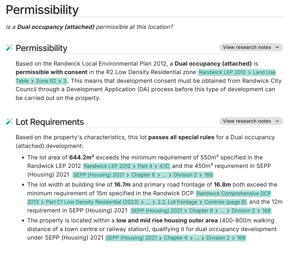Click the Lot Requirements section heading
This screenshot has height=253, width=290.
pos(50,122)
